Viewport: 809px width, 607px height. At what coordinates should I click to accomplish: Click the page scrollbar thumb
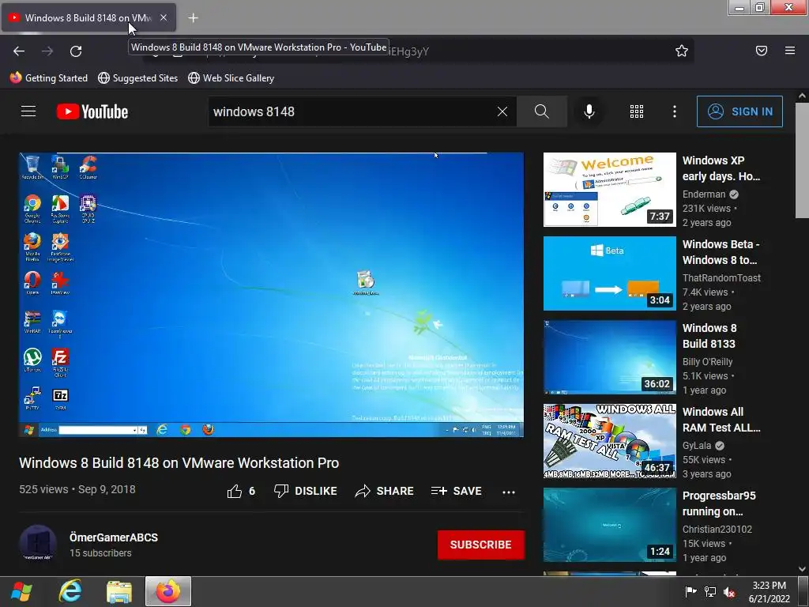coord(802,160)
